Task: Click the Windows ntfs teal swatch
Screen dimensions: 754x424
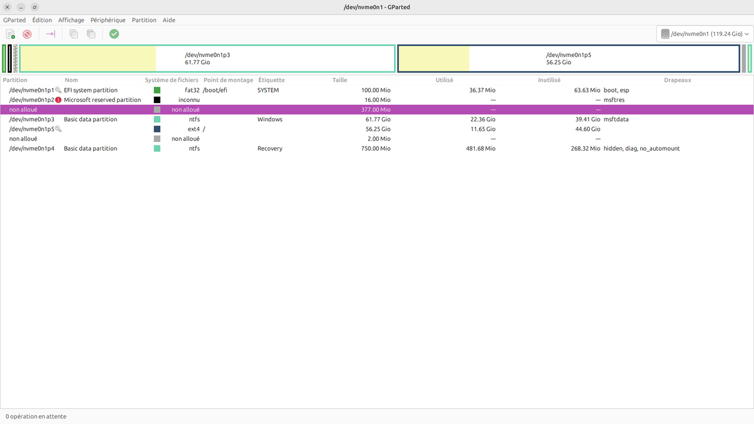Action: point(157,120)
